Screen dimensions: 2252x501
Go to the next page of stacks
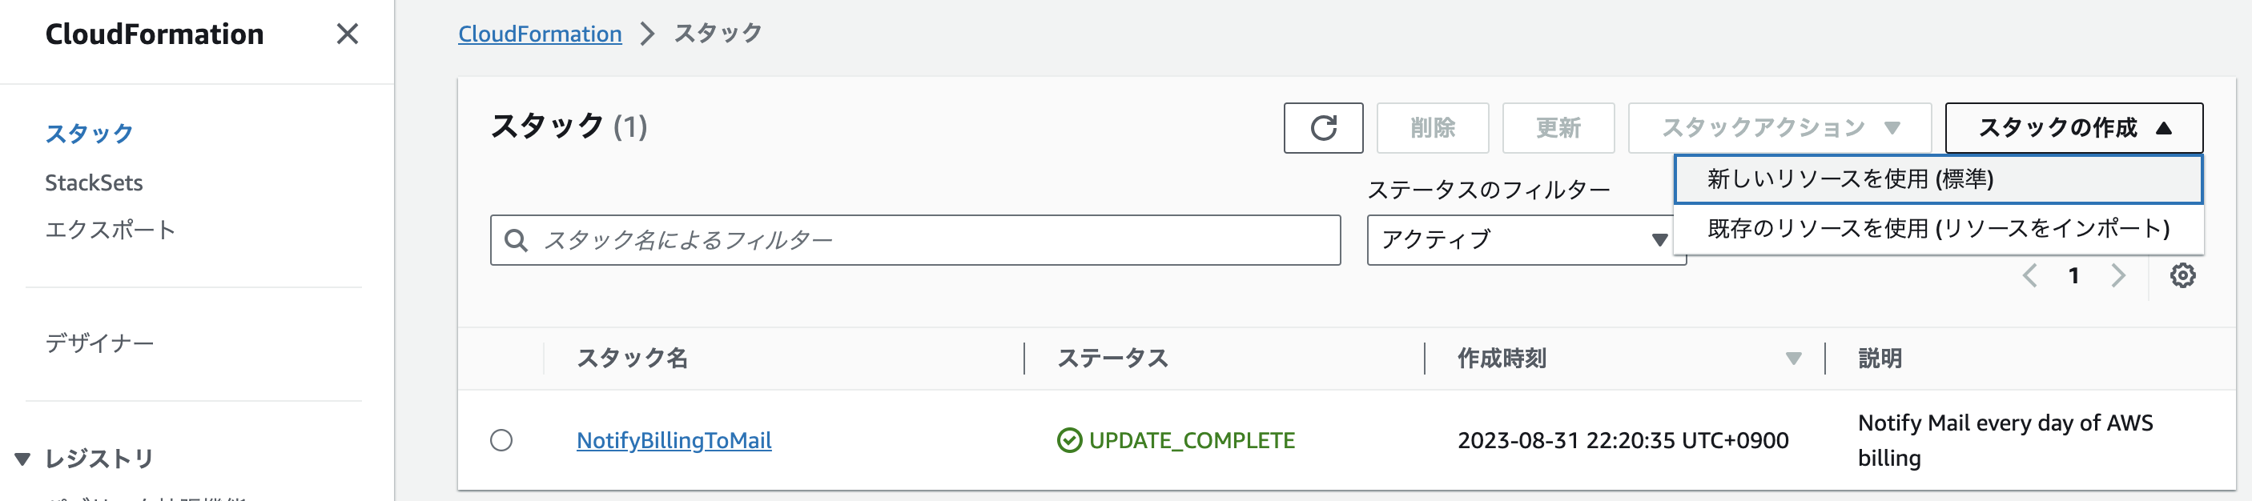(x=2119, y=275)
